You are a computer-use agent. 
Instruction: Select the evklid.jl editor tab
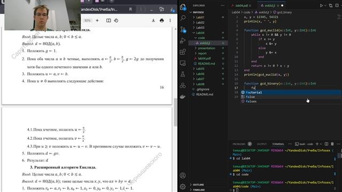270,5
